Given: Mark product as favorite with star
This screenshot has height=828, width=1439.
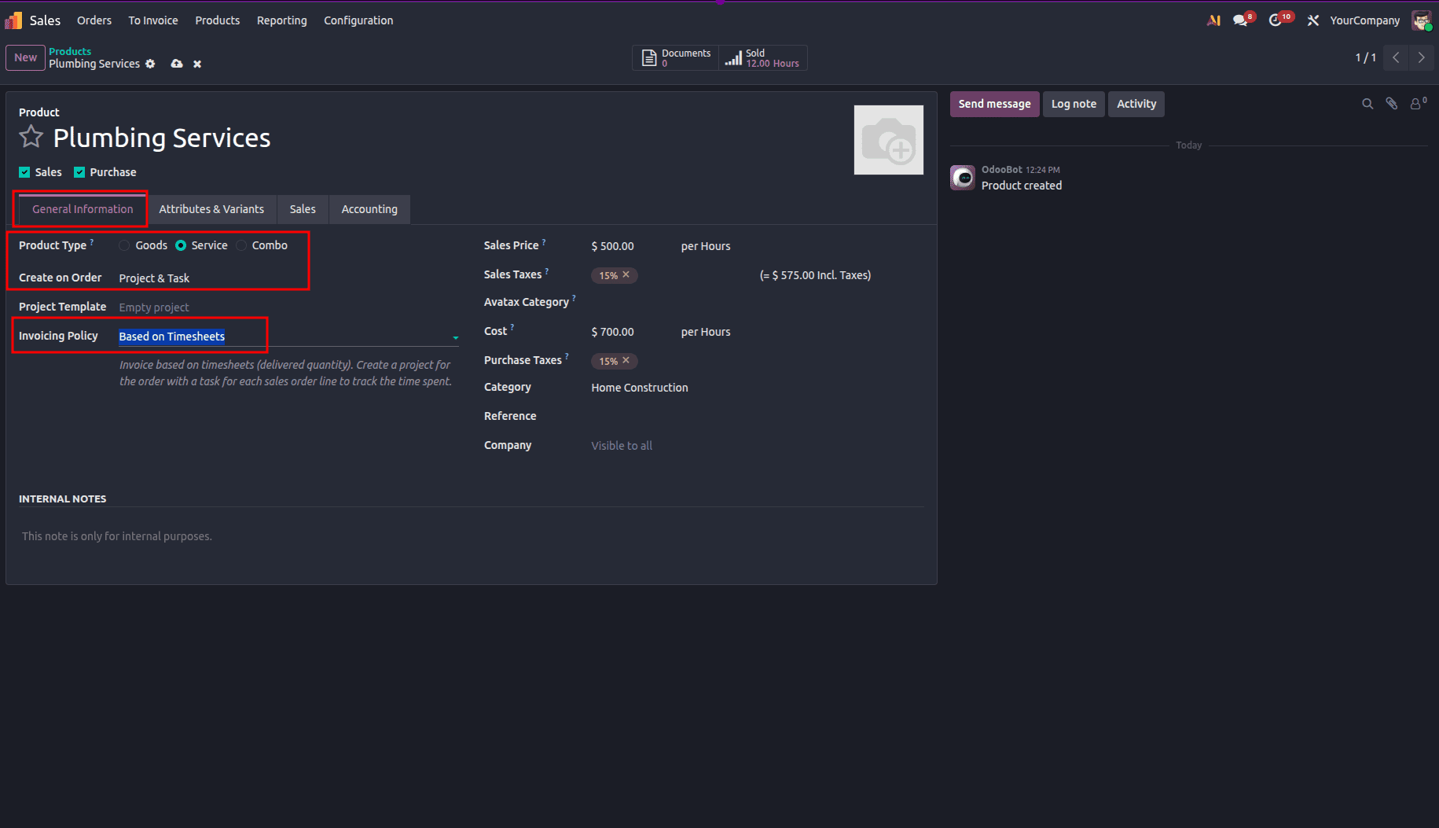Looking at the screenshot, I should pyautogui.click(x=31, y=137).
